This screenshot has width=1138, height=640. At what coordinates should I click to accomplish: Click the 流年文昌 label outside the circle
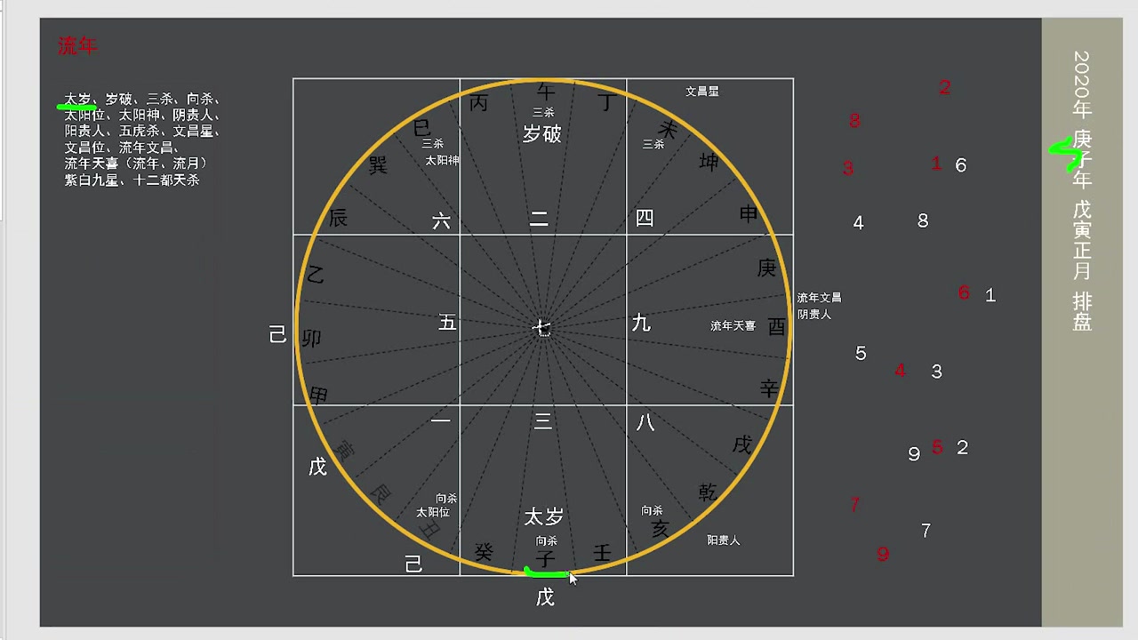coord(819,298)
